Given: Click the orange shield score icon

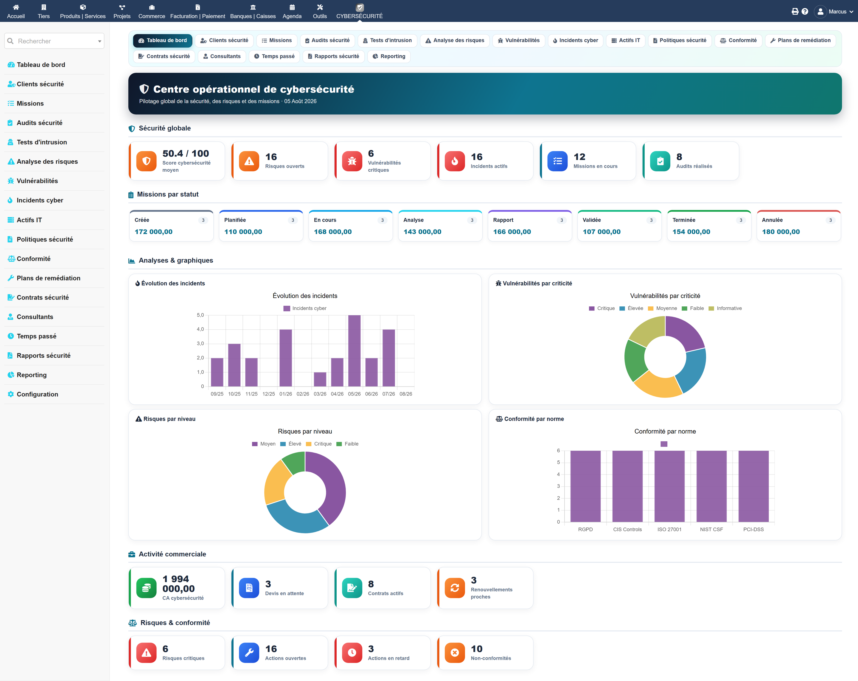Looking at the screenshot, I should click(146, 161).
